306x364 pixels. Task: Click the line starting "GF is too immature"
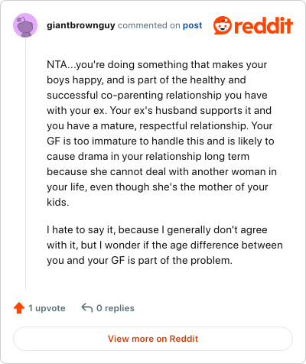point(161,141)
